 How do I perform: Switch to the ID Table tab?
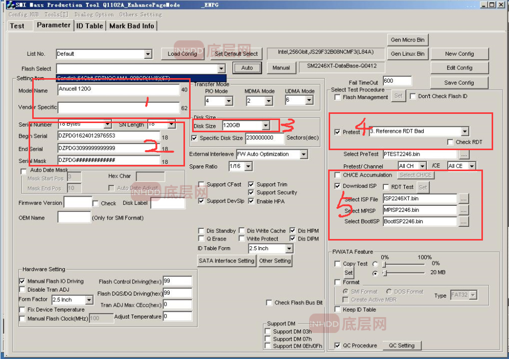(89, 26)
